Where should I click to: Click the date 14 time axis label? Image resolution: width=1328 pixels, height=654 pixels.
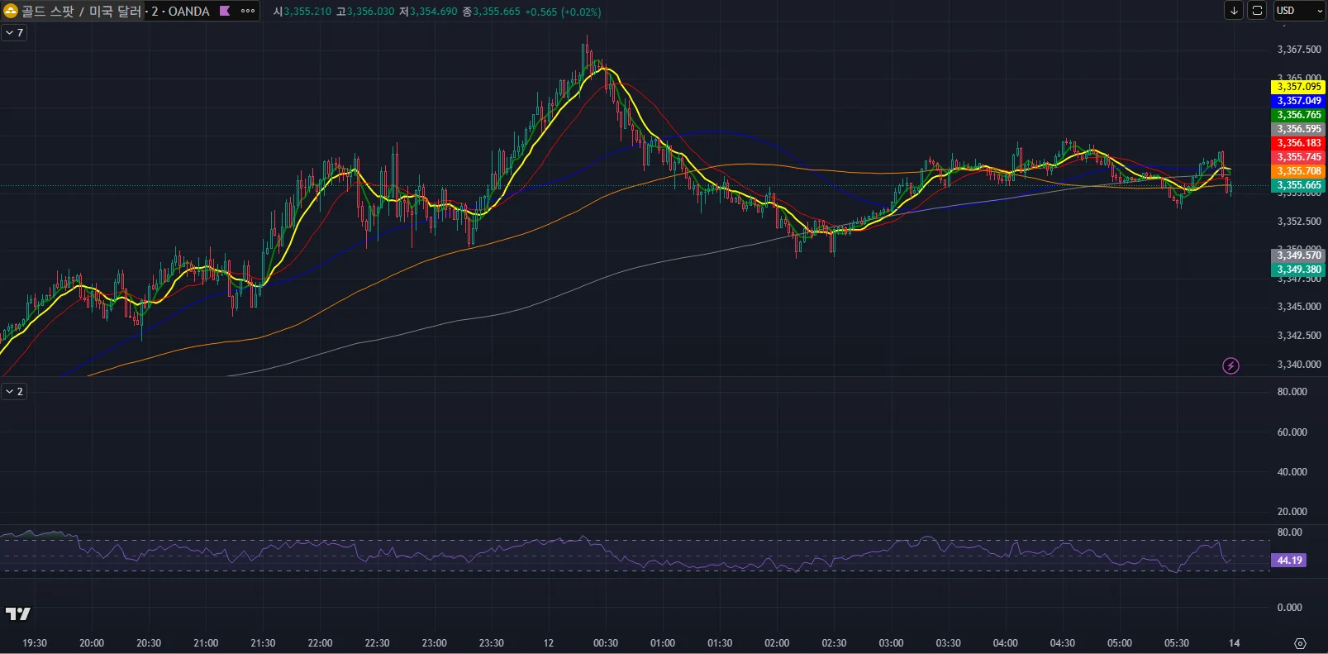click(1234, 643)
